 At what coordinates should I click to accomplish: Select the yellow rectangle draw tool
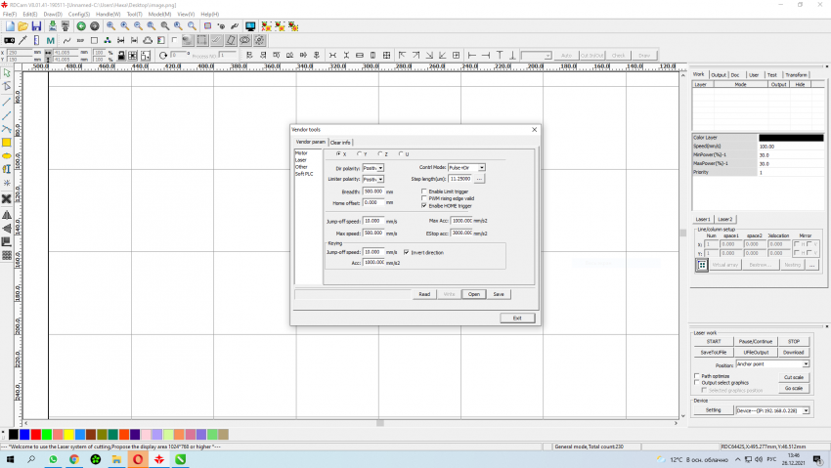pyautogui.click(x=7, y=142)
